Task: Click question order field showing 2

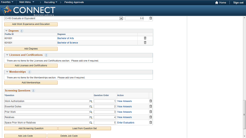Action: coord(105,107)
